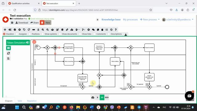The image size is (197, 111).
Task: Select single-arrow slow simulation speed
Action: tap(97, 97)
